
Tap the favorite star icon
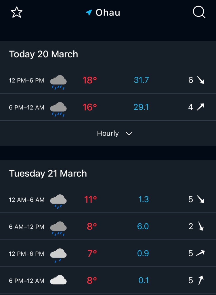pyautogui.click(x=16, y=13)
